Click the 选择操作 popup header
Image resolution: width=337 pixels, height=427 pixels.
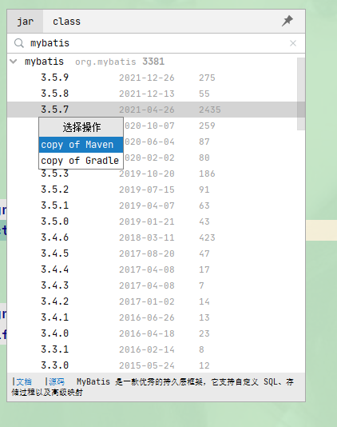click(81, 127)
